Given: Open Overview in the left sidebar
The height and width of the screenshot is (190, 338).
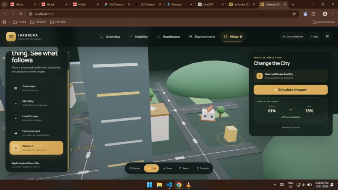Looking at the screenshot, I should [36, 88].
